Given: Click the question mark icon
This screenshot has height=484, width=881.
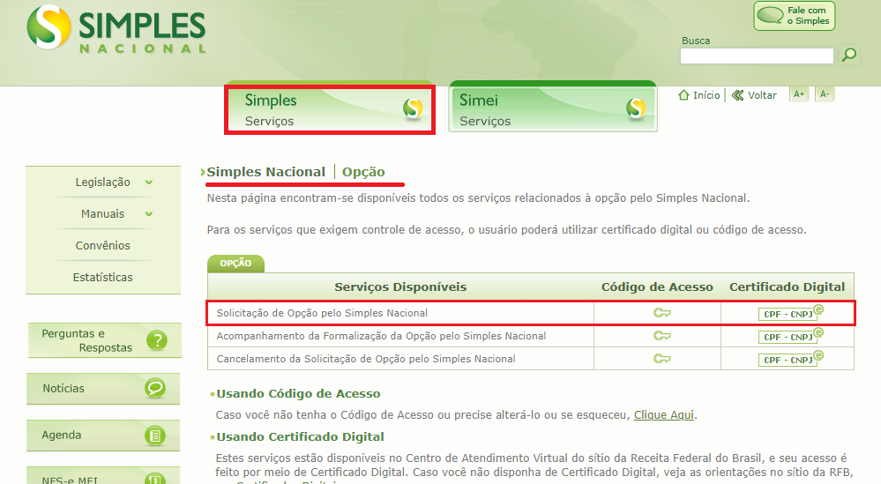Looking at the screenshot, I should pos(157,340).
